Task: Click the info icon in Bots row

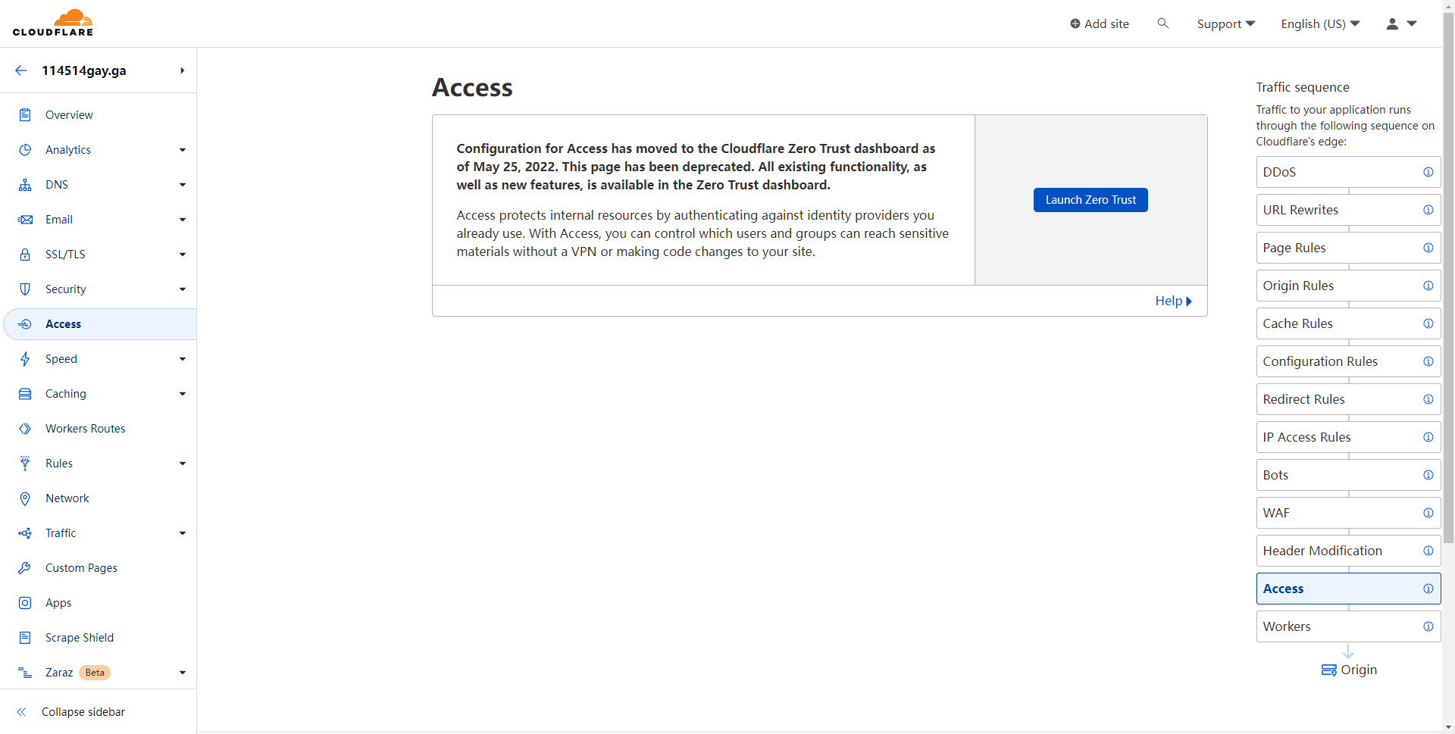Action: coord(1428,475)
